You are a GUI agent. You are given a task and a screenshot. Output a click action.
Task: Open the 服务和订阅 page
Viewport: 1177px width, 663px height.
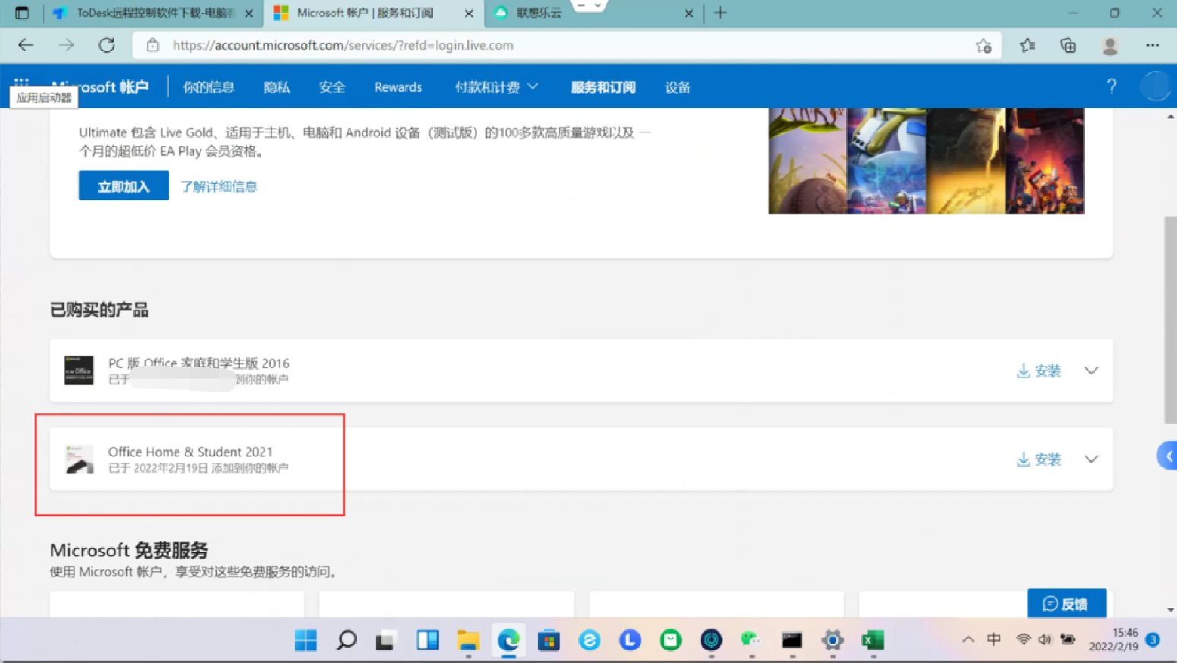tap(603, 88)
